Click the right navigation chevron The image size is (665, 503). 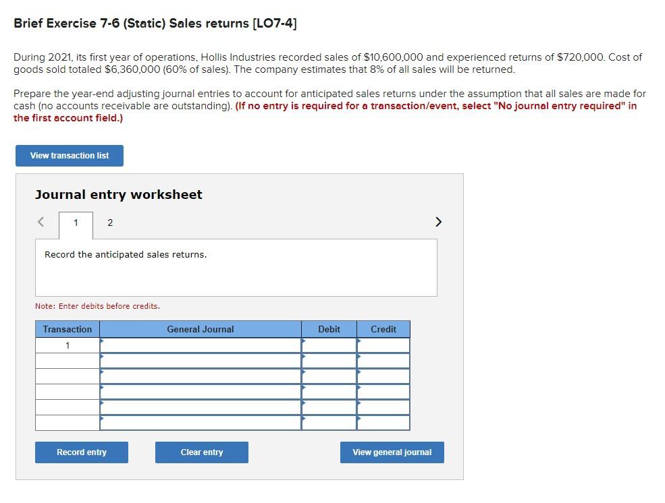pos(438,221)
